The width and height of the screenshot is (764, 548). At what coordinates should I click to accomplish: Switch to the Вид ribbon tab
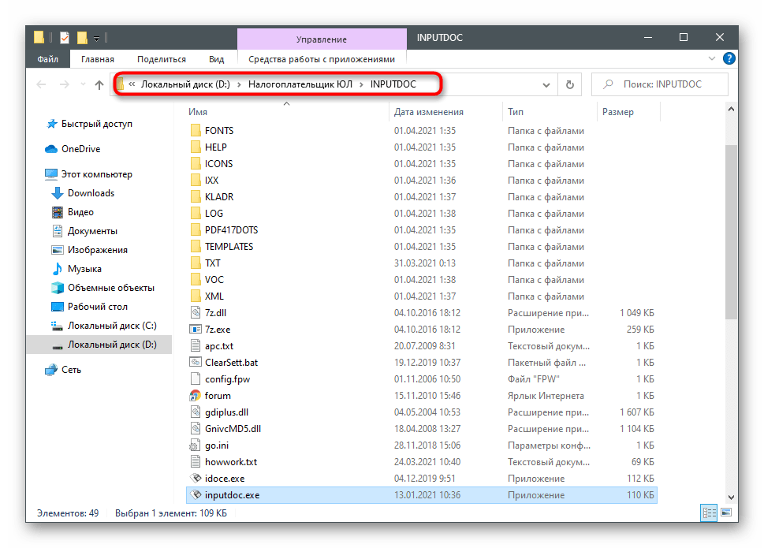[216, 59]
